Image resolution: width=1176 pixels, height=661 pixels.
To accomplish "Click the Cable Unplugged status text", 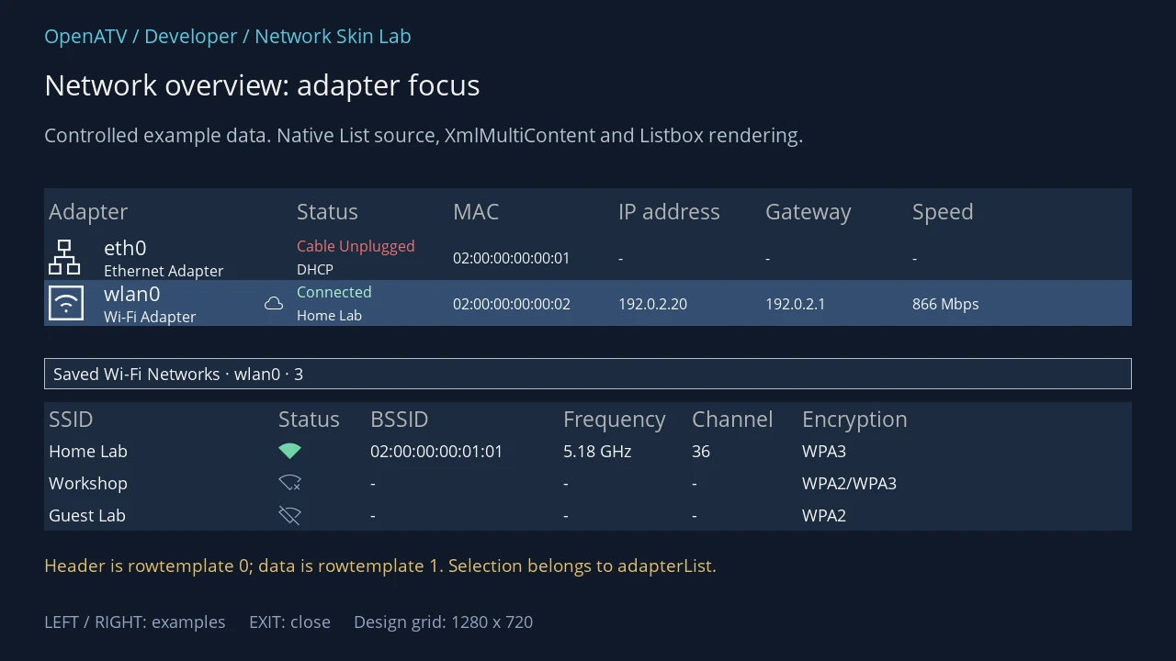I will pyautogui.click(x=356, y=246).
